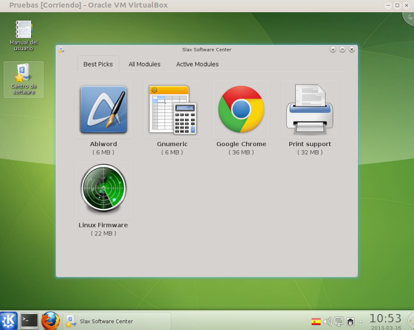The image size is (414, 330).
Task: Switch to the All Modules tab
Action: click(144, 64)
